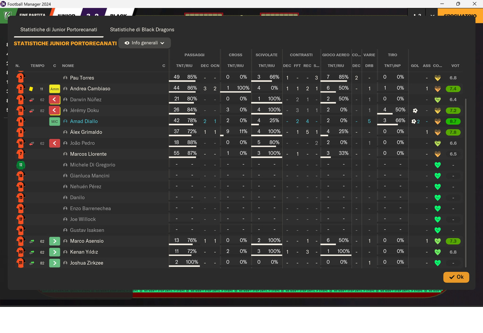Open Jérémy Doku player profile

[84, 110]
